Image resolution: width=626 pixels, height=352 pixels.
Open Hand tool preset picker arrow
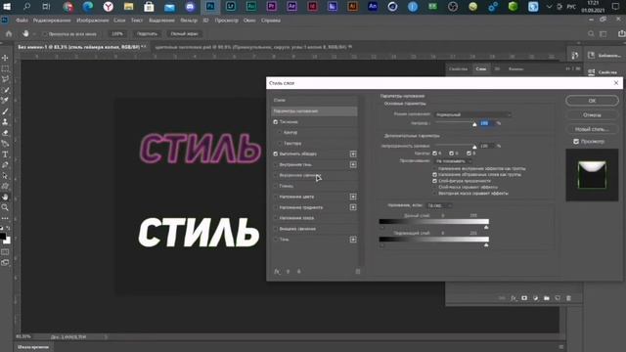click(x=34, y=34)
